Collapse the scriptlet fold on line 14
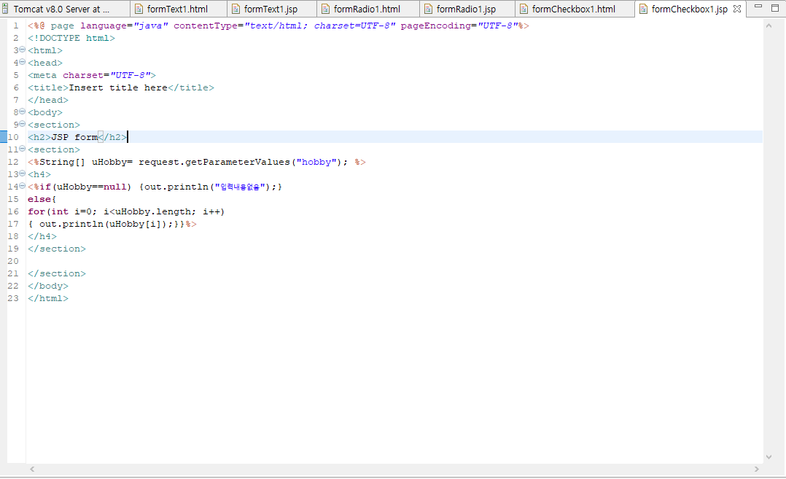This screenshot has height=479, width=786. [x=22, y=187]
